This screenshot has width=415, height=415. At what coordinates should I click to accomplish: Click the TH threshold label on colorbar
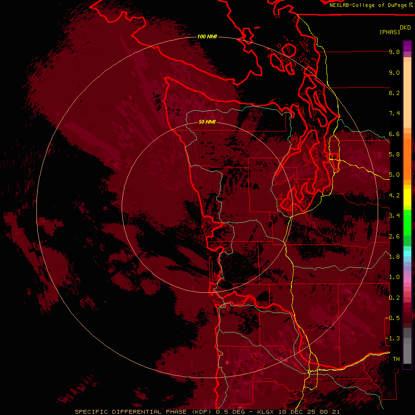coord(396,359)
